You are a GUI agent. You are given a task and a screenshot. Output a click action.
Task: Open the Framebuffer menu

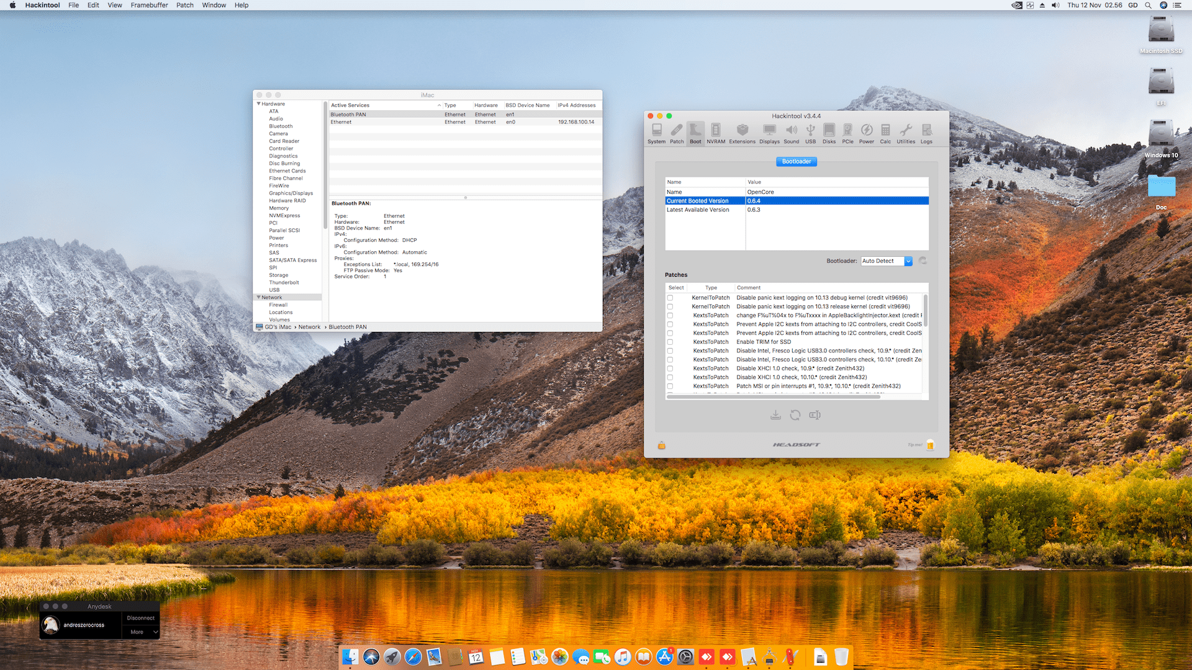pos(149,5)
